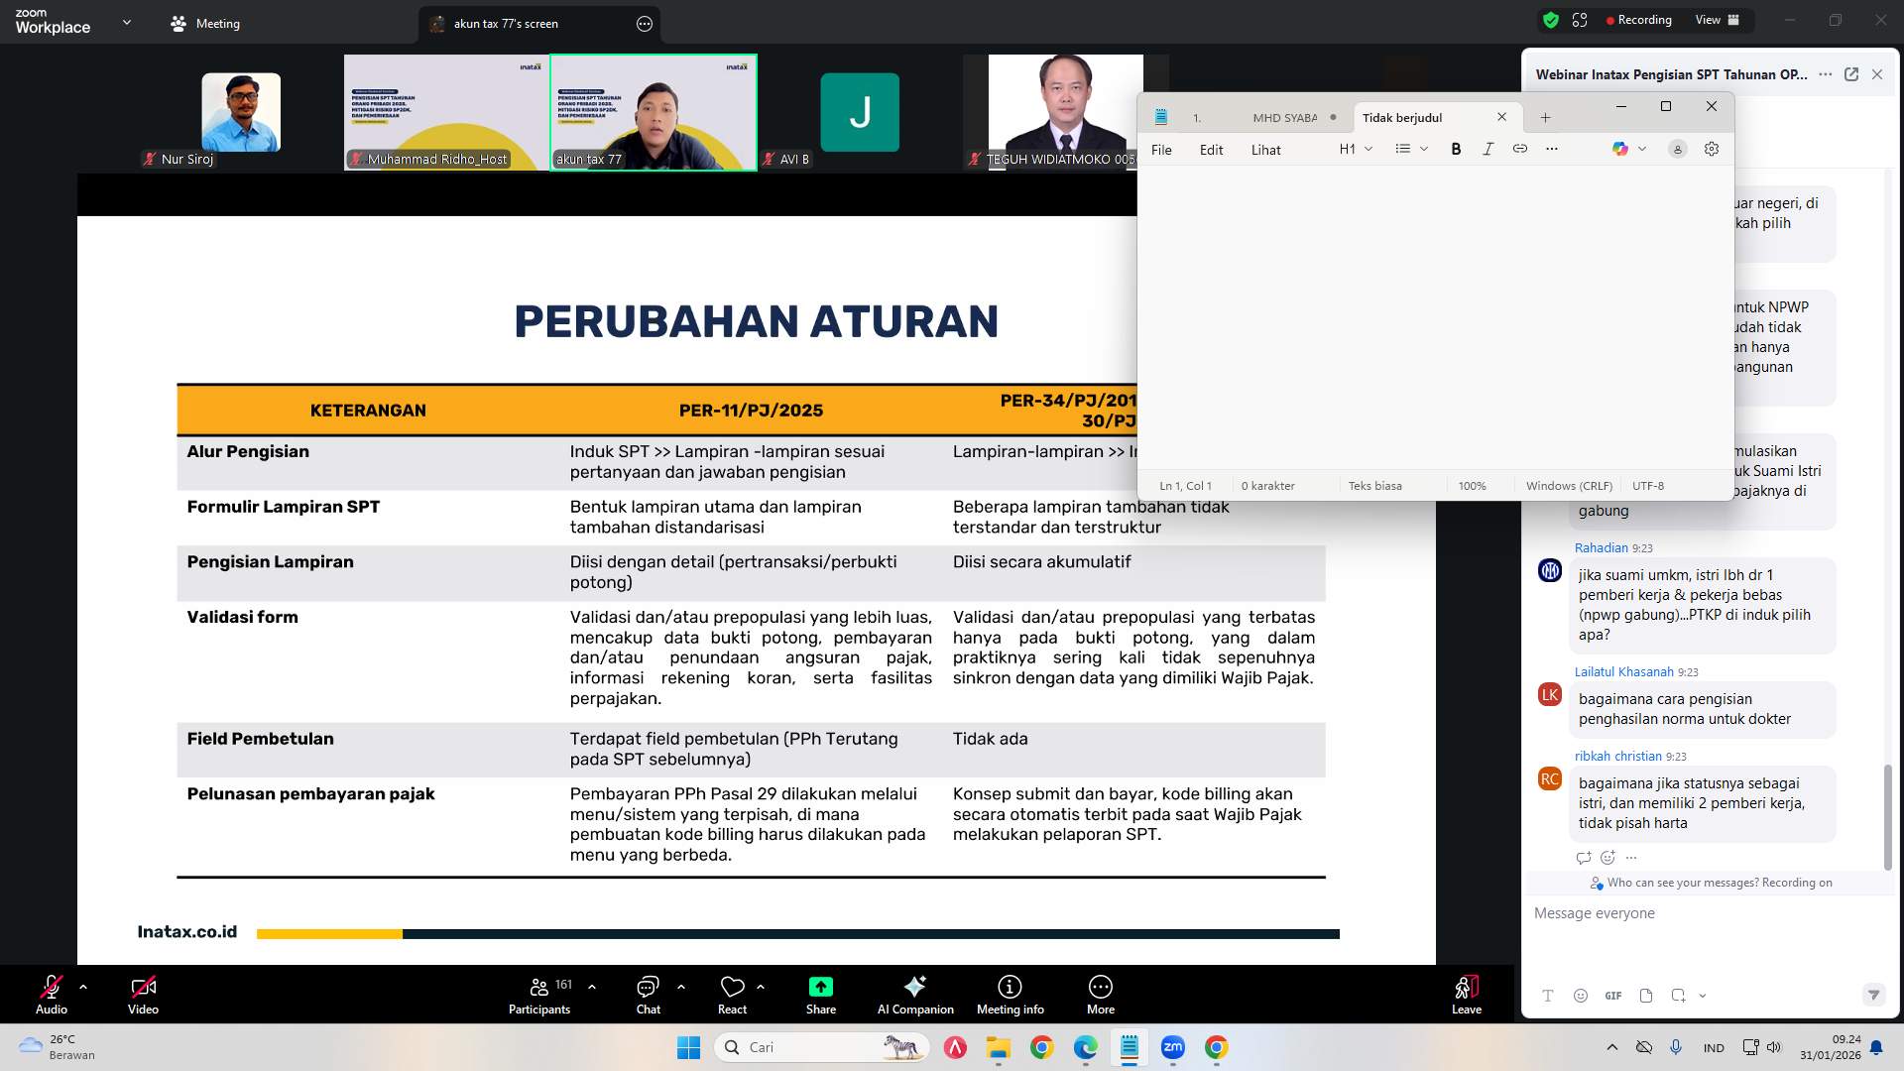Send the chat message with the send arrow

pos(1873,995)
